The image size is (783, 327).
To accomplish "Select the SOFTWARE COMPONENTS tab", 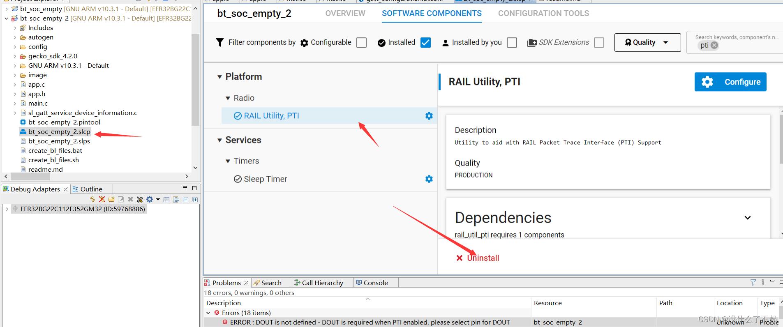I will (432, 13).
